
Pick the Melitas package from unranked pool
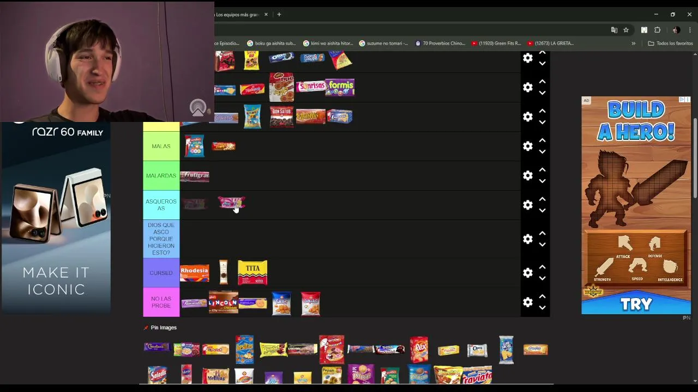tap(215, 376)
